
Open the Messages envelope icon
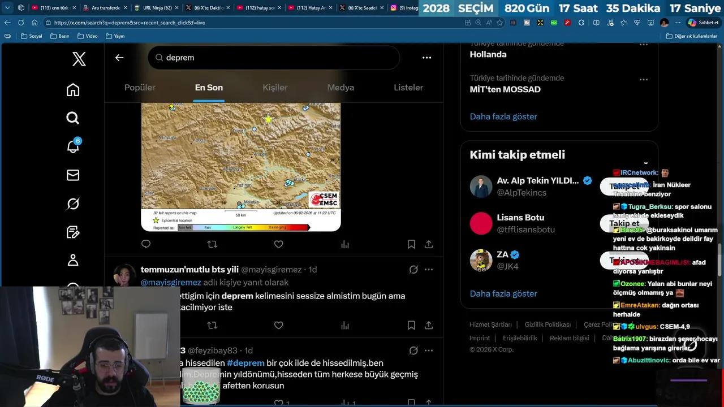click(73, 175)
